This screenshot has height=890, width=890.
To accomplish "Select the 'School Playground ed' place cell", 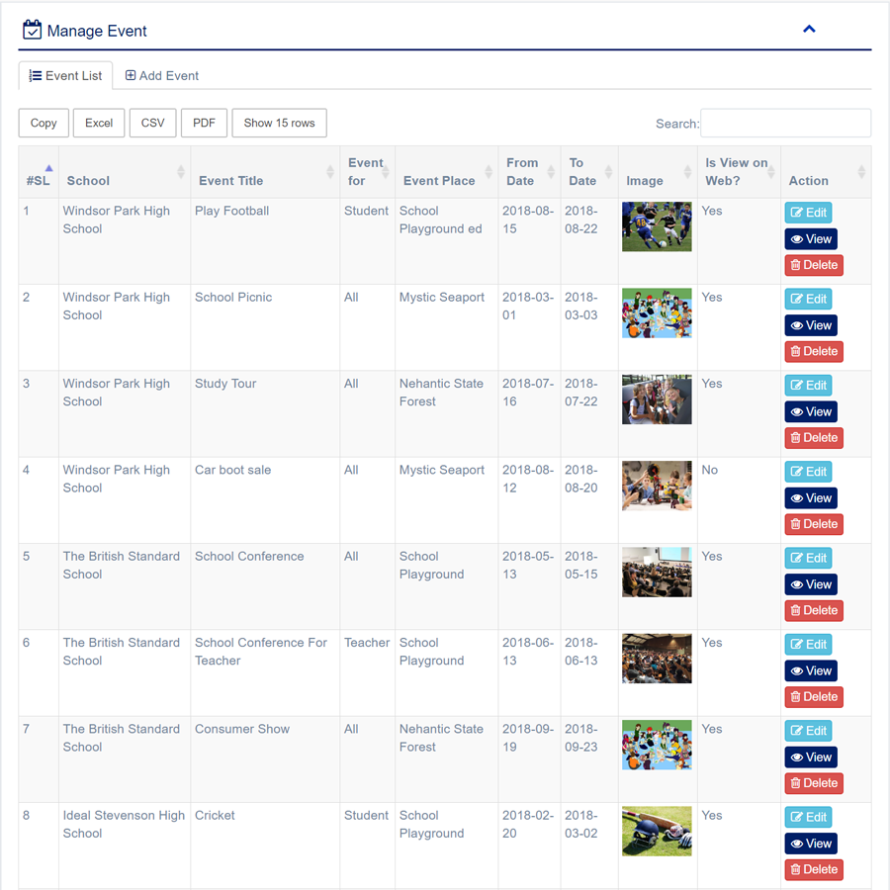I will (x=447, y=240).
